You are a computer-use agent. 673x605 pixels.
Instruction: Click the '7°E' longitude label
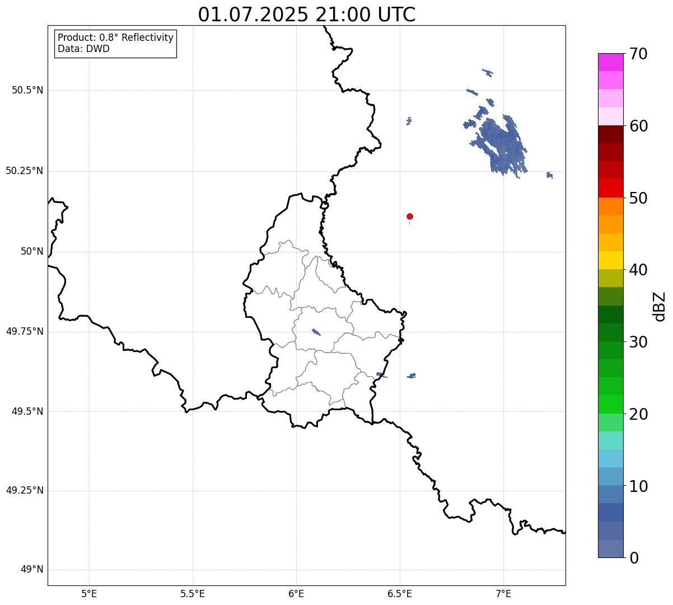(503, 593)
